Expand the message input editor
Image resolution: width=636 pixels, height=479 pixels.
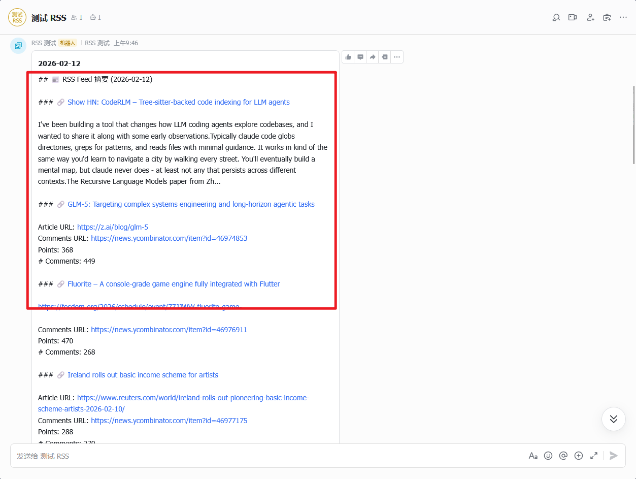pyautogui.click(x=594, y=456)
